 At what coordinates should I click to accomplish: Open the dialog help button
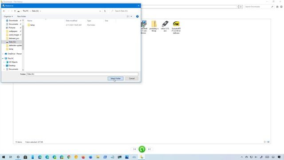137,16
